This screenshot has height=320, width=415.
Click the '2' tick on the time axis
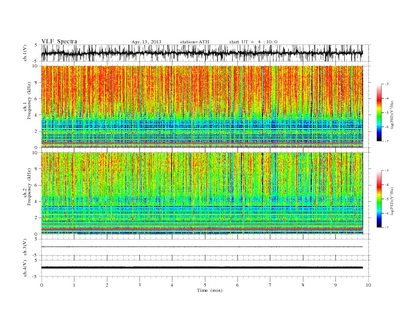107,285
